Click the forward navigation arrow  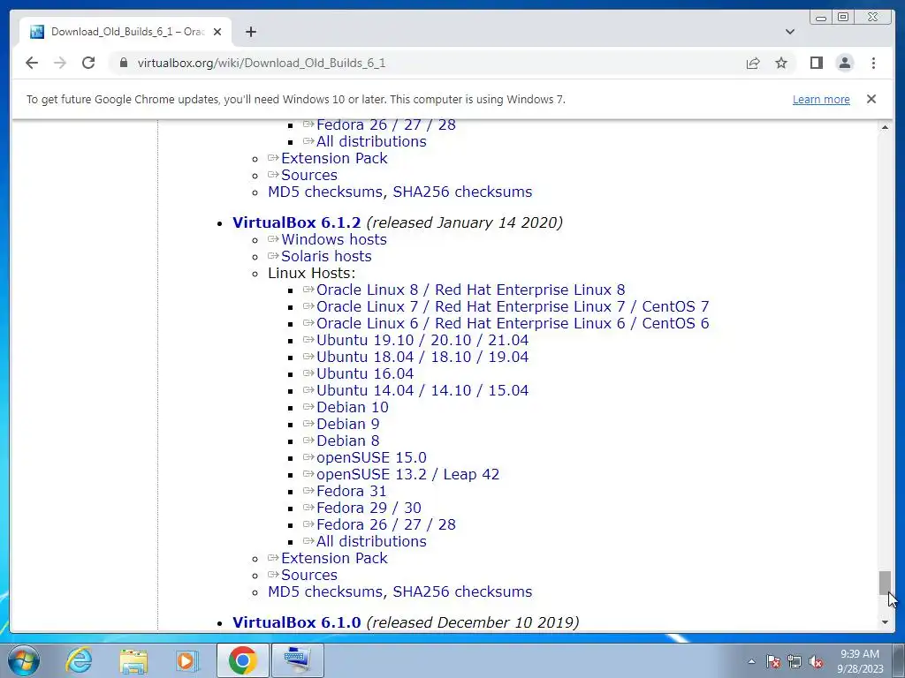[60, 63]
